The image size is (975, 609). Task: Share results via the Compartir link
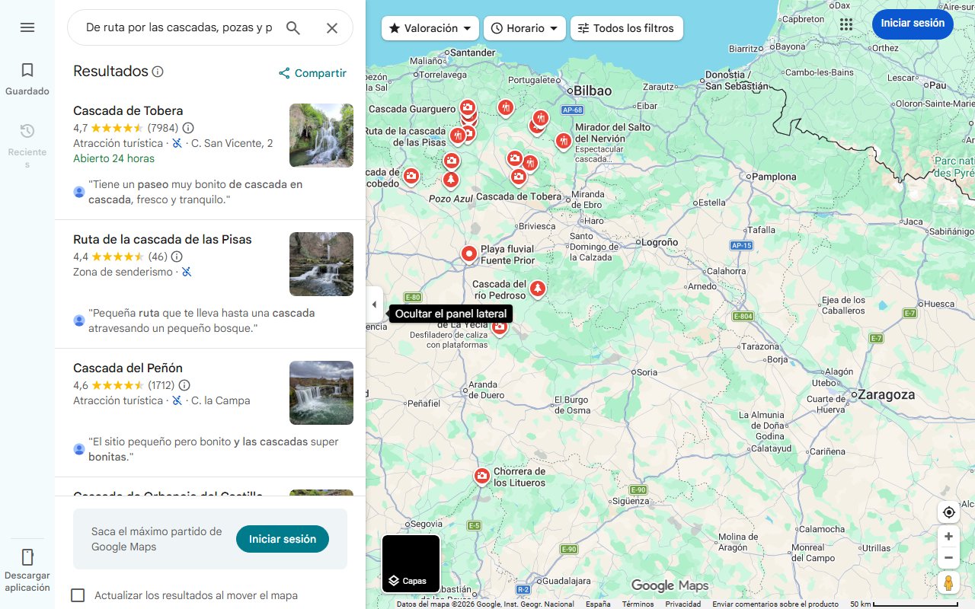click(312, 72)
